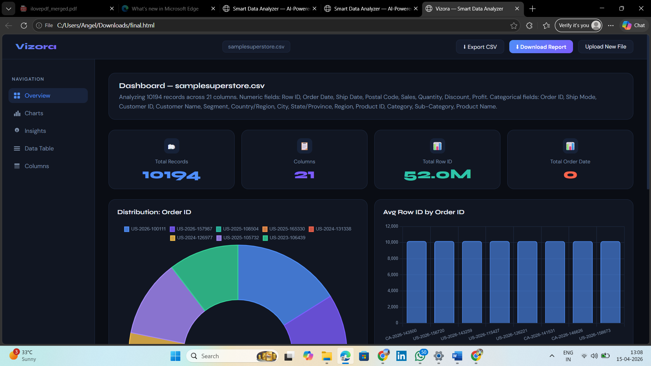Open the tab search dropdown arrow
The width and height of the screenshot is (651, 366).
pyautogui.click(x=8, y=9)
